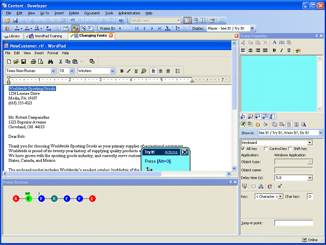This screenshot has width=326, height=245.
Task: Click the Font A icon in Frame Properties
Action: click(275, 42)
